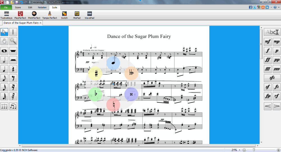Add sforzando (sfz) dynamic
Screen dimensions: 281x152
[272, 78]
